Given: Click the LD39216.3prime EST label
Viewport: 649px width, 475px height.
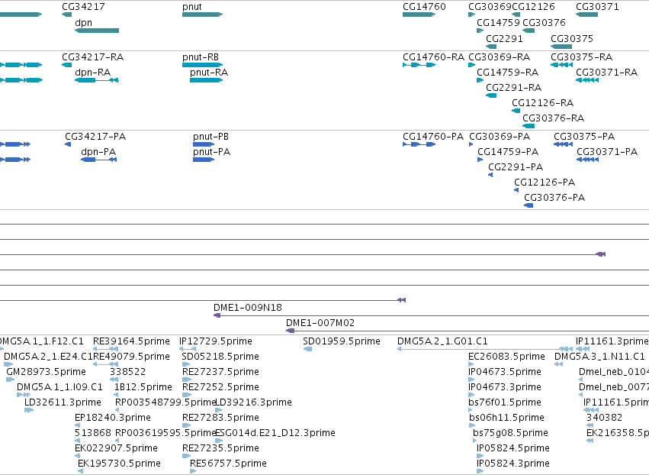Looking at the screenshot, I should [x=254, y=402].
